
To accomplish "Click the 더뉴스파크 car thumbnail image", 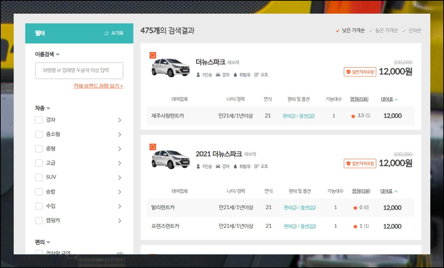I will [170, 67].
